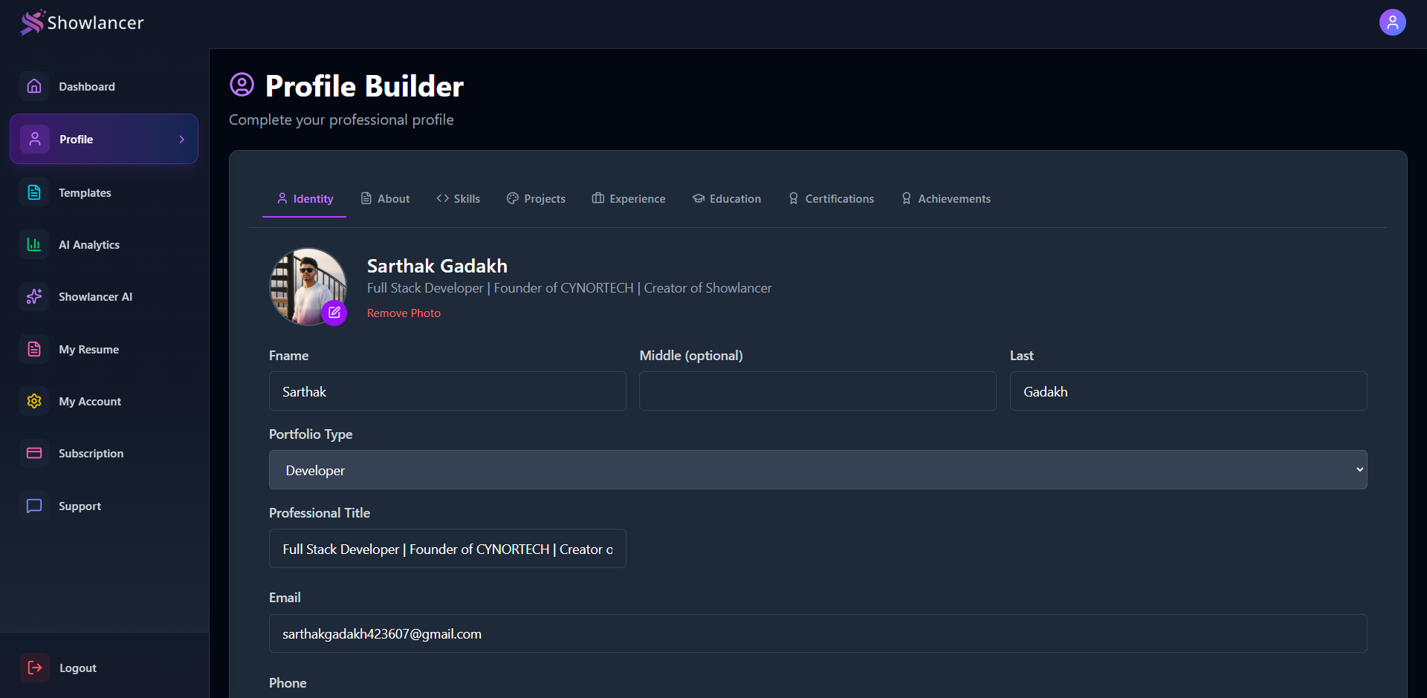
Task: Open My Resume from the sidebar
Action: [104, 349]
